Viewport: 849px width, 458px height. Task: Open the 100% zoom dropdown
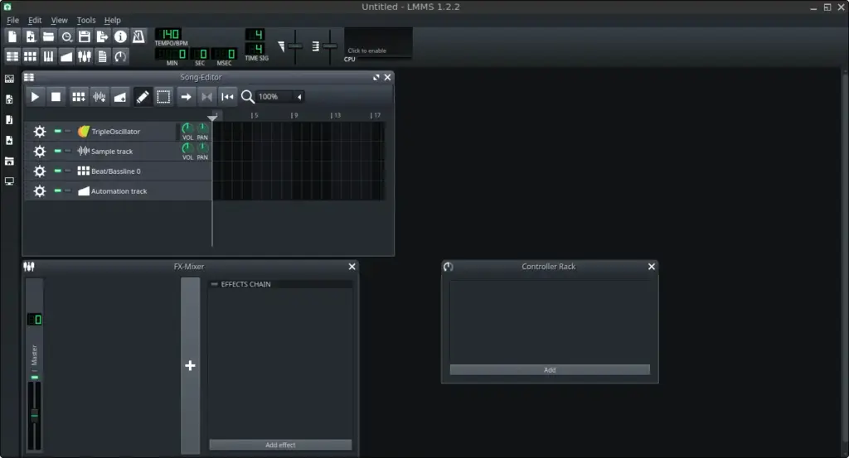280,97
